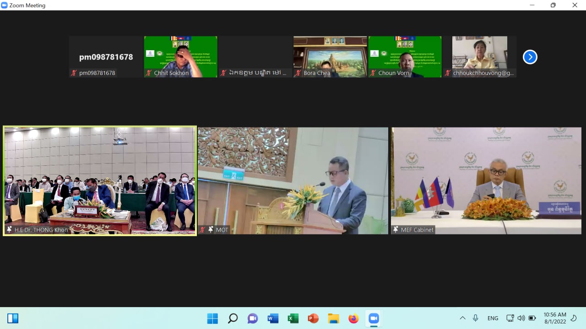Show next page of participant thumbnails
The width and height of the screenshot is (586, 329).
coord(530,57)
